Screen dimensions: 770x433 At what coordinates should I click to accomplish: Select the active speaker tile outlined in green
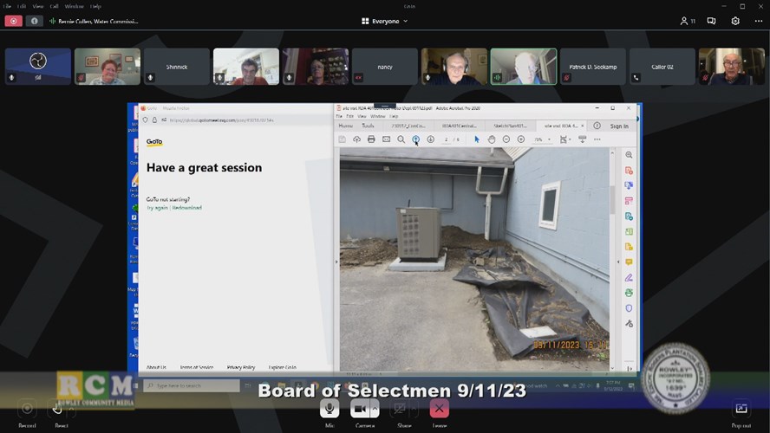(x=524, y=67)
